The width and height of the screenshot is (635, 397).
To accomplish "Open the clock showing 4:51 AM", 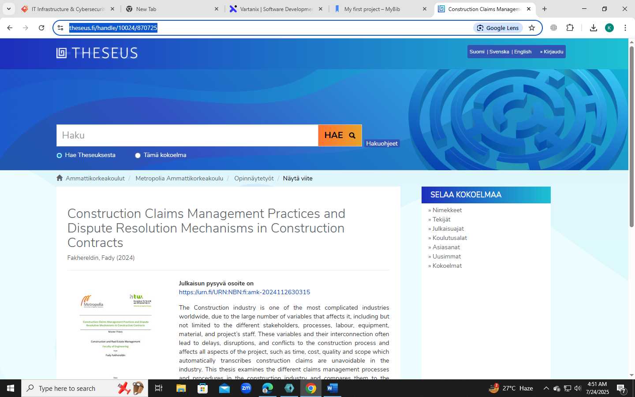I will (x=597, y=388).
